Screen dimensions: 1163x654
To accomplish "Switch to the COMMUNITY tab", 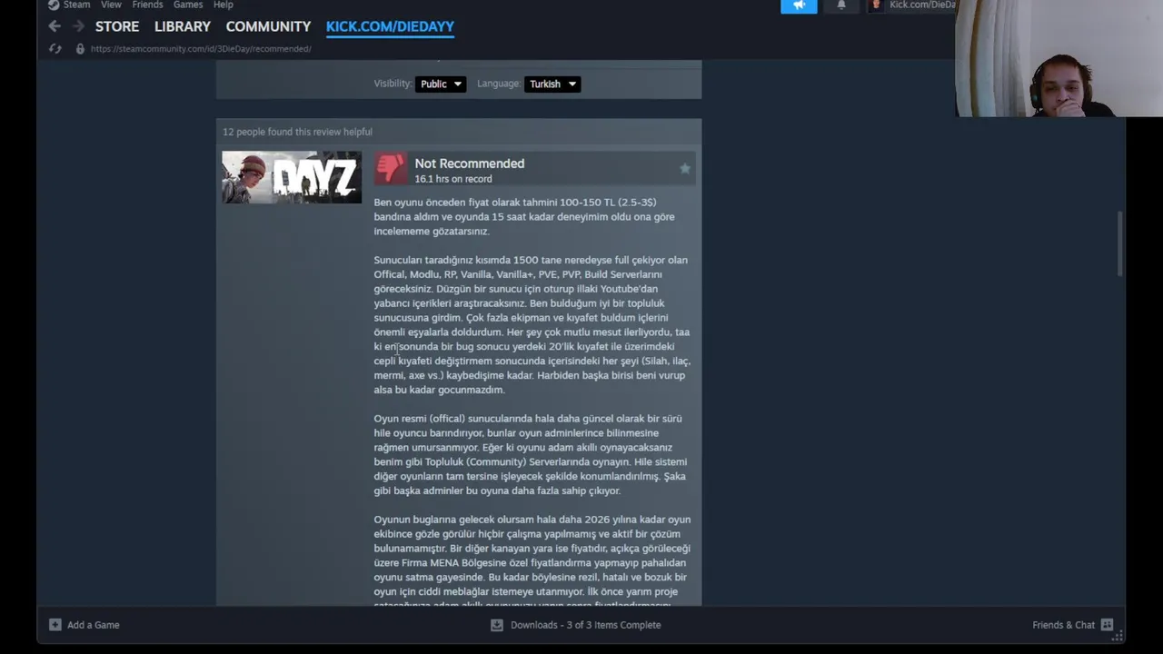I will (268, 26).
